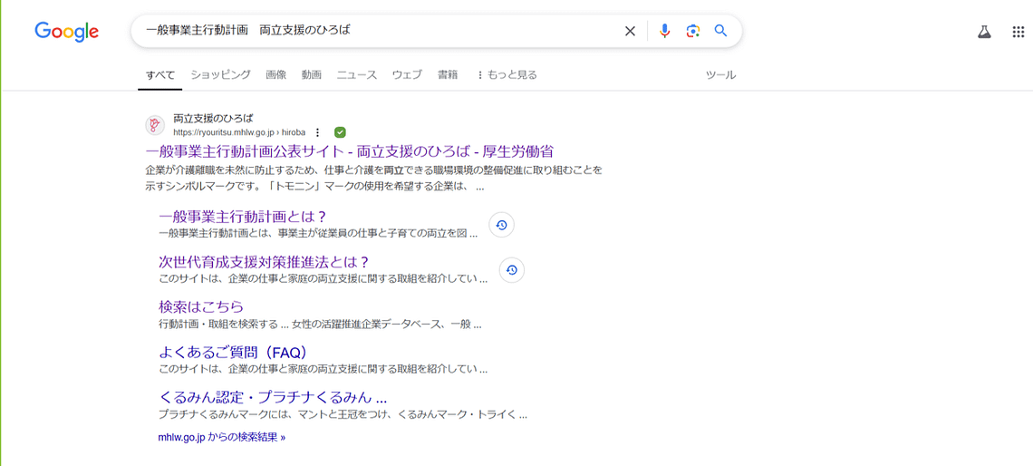The image size is (1033, 466).
Task: Open the よくあるご質問（FAQ） link
Action: click(x=234, y=352)
